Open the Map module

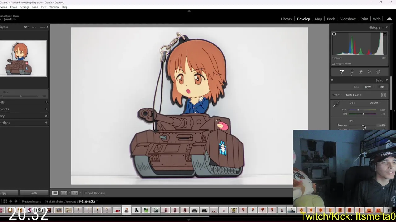click(318, 19)
